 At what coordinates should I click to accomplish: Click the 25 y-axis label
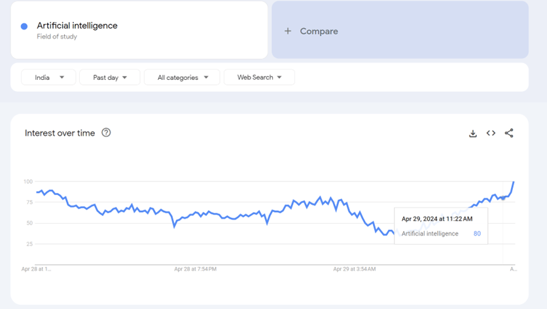tap(29, 244)
